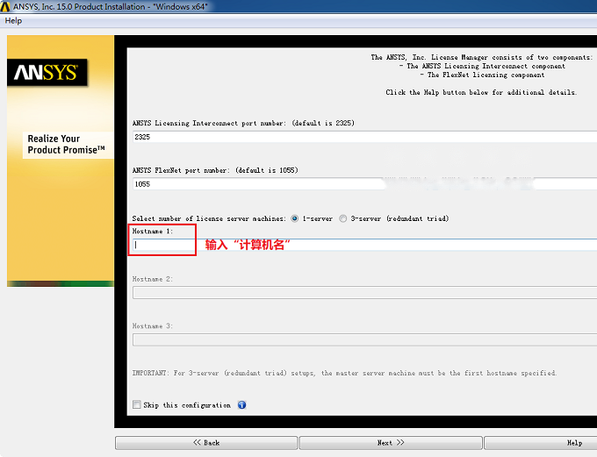
Task: Check Skip this configuration box
Action: (x=137, y=404)
